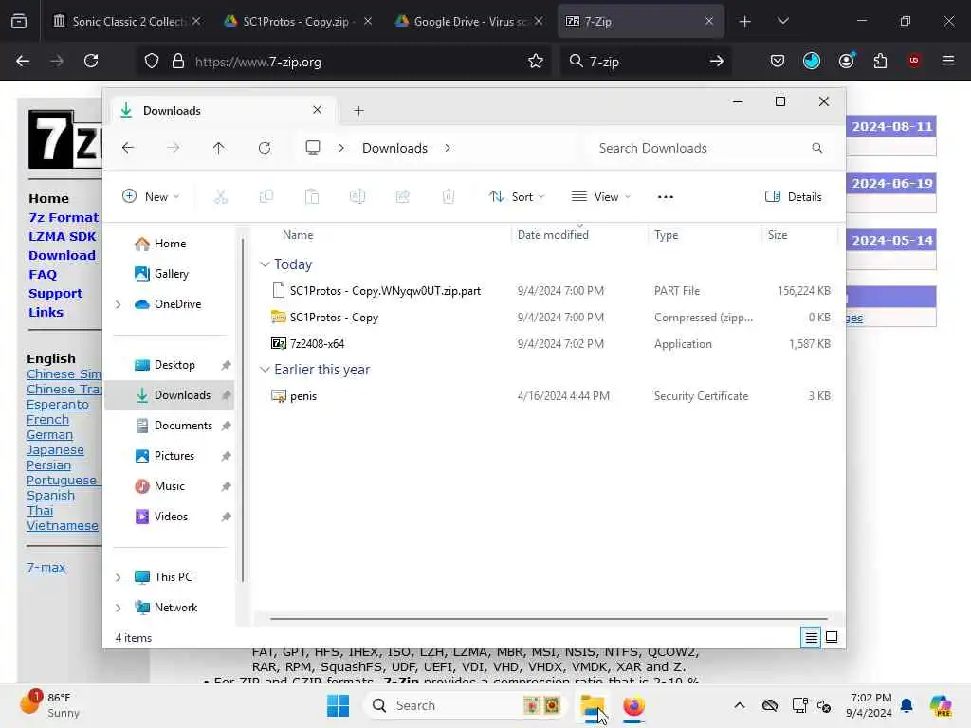Go up one folder level in Explorer
Image resolution: width=971 pixels, height=728 pixels.
coord(219,148)
